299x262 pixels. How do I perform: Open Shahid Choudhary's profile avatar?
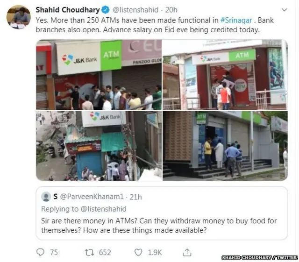[x=19, y=17]
